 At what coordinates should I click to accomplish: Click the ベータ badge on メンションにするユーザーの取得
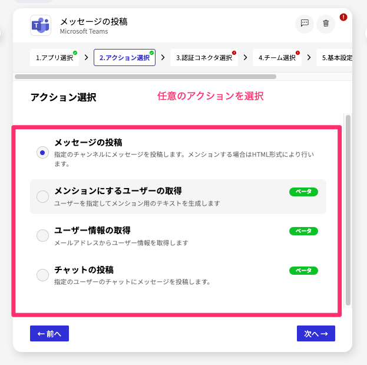coord(303,192)
